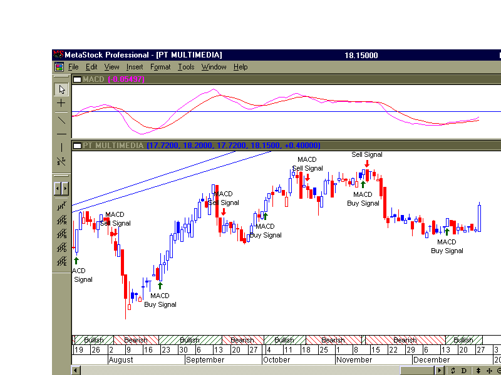Image resolution: width=501 pixels, height=375 pixels.
Task: Toggle the MACD pane title box
Action: 78,79
